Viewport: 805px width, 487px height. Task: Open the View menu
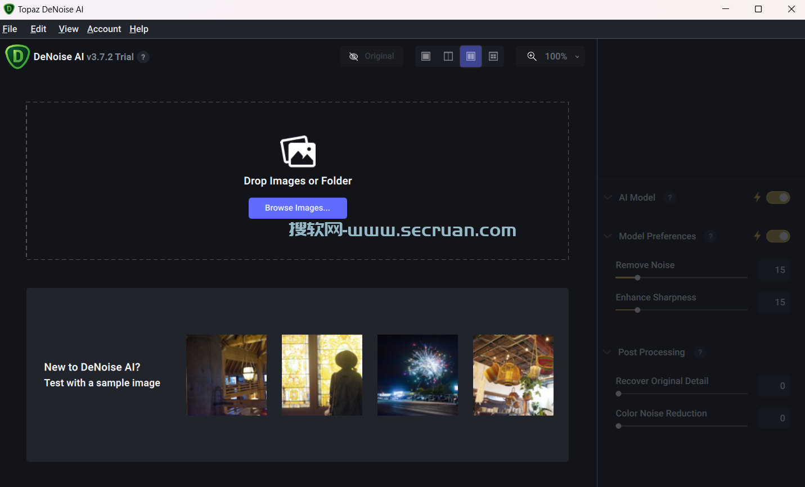[x=69, y=29]
